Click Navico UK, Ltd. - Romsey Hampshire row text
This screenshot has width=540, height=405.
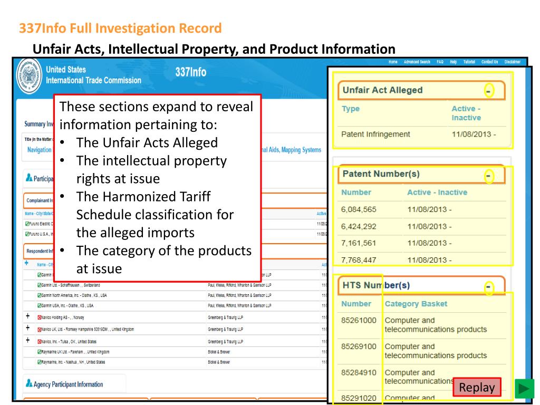click(88, 330)
